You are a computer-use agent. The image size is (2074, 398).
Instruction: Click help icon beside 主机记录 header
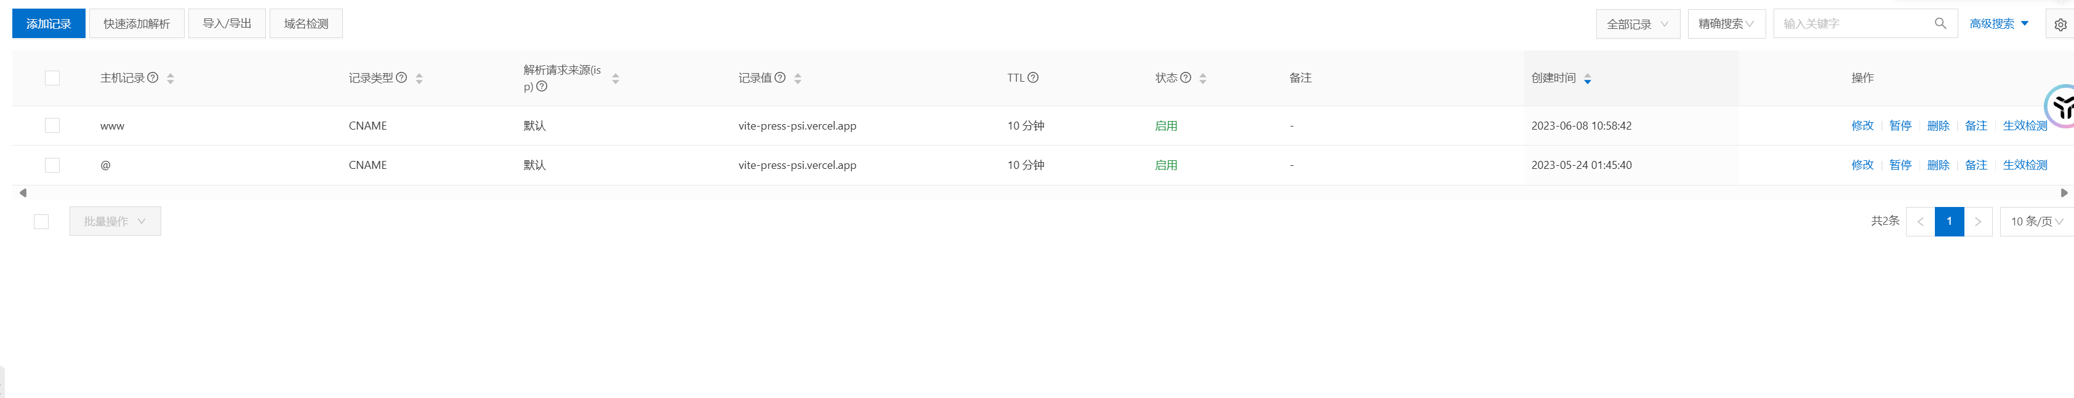pos(153,77)
